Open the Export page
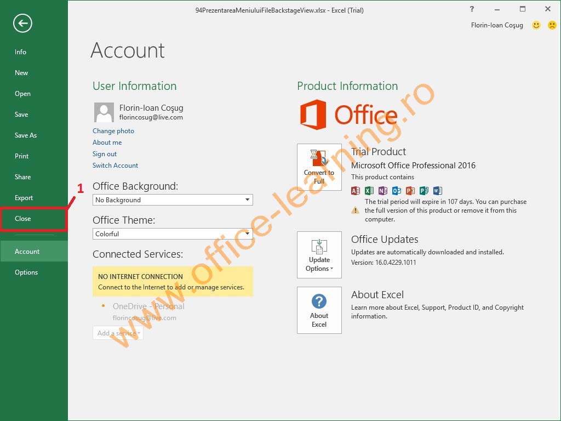 point(34,197)
